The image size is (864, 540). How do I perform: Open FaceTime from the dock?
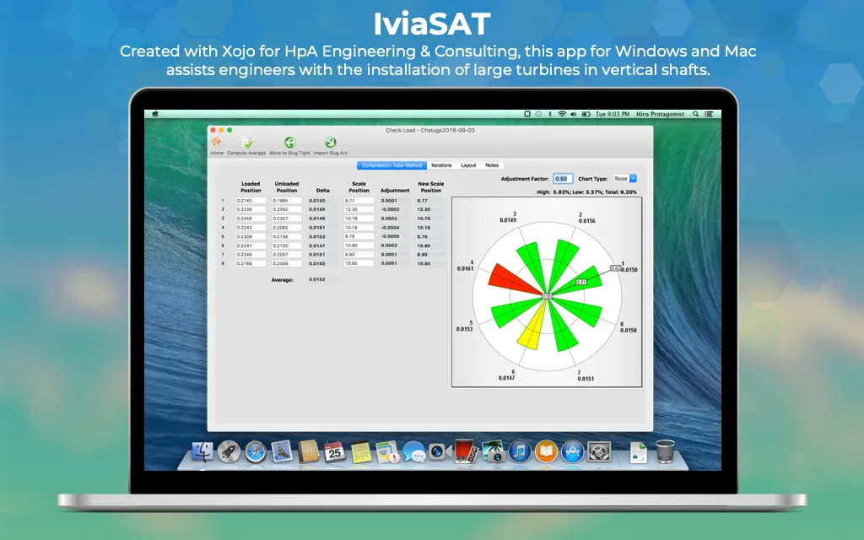[x=440, y=452]
